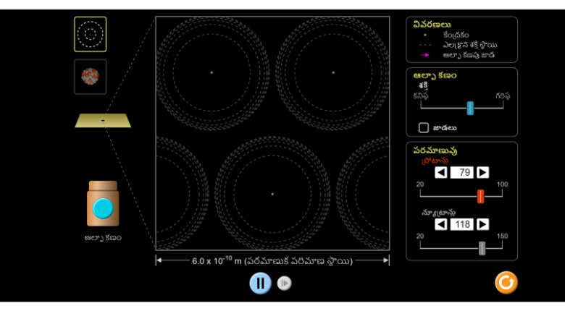Image resolution: width=565 pixels, height=311 pixels.
Task: Click the gold foil target icon
Action: (x=103, y=120)
